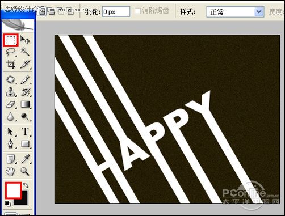This screenshot has height=216, width=285.
Task: Select the Hand tool
Action: (x=10, y=171)
